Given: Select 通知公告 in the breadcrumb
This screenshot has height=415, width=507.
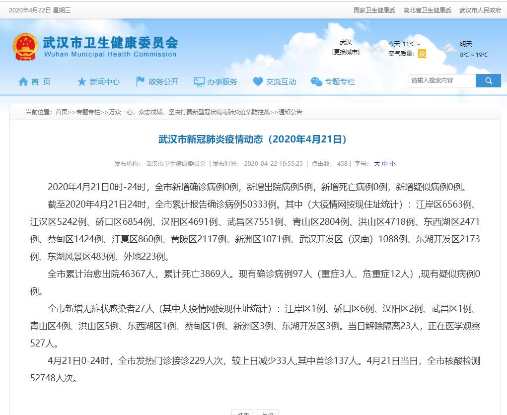Looking at the screenshot, I should pyautogui.click(x=290, y=112).
